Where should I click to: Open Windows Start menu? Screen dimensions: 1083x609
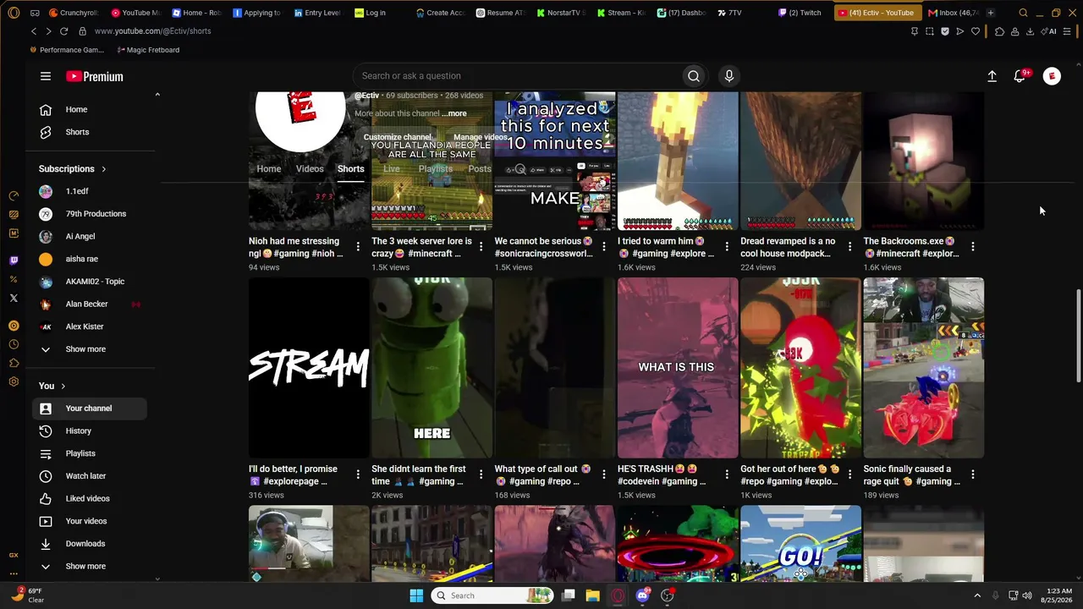pos(416,595)
